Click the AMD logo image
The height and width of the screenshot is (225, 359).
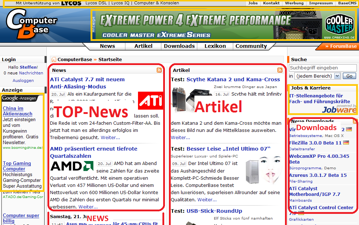[x=72, y=166]
